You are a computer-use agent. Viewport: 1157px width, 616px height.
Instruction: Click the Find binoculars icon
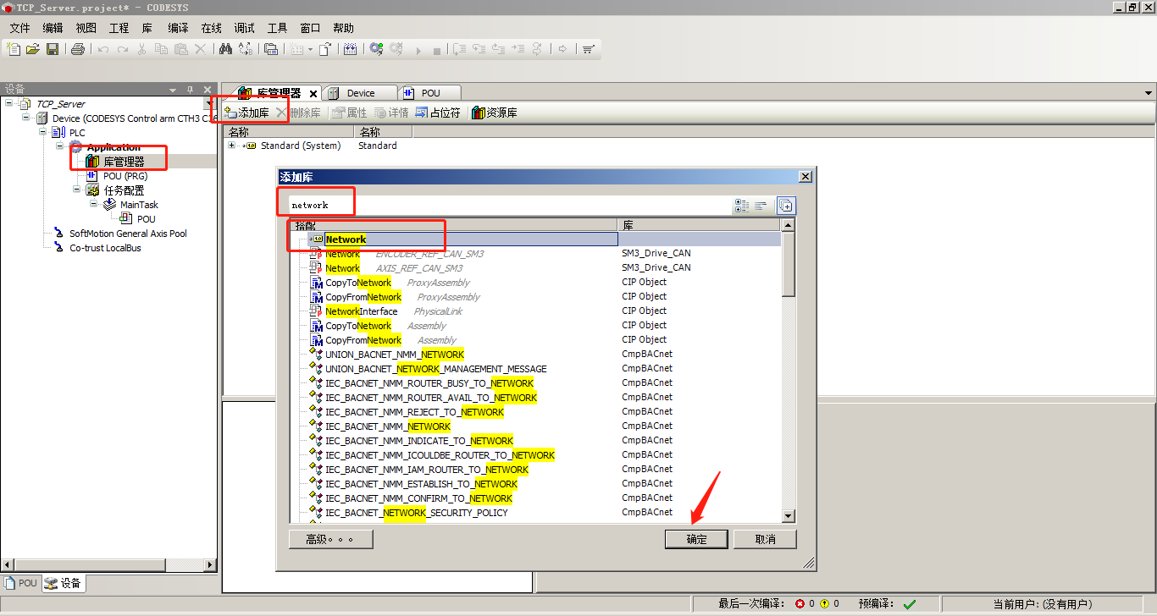click(x=225, y=49)
